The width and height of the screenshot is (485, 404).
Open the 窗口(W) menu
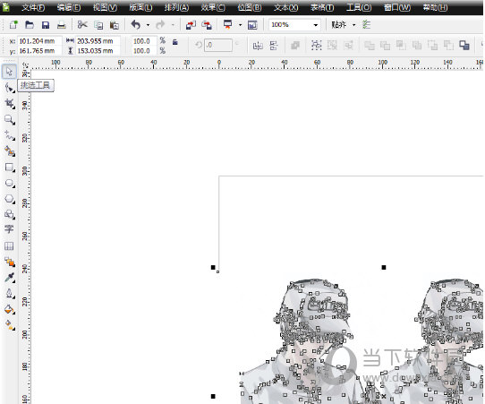[396, 7]
